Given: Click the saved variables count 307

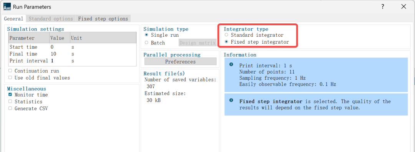Looking at the screenshot, I should pyautogui.click(x=151, y=87).
